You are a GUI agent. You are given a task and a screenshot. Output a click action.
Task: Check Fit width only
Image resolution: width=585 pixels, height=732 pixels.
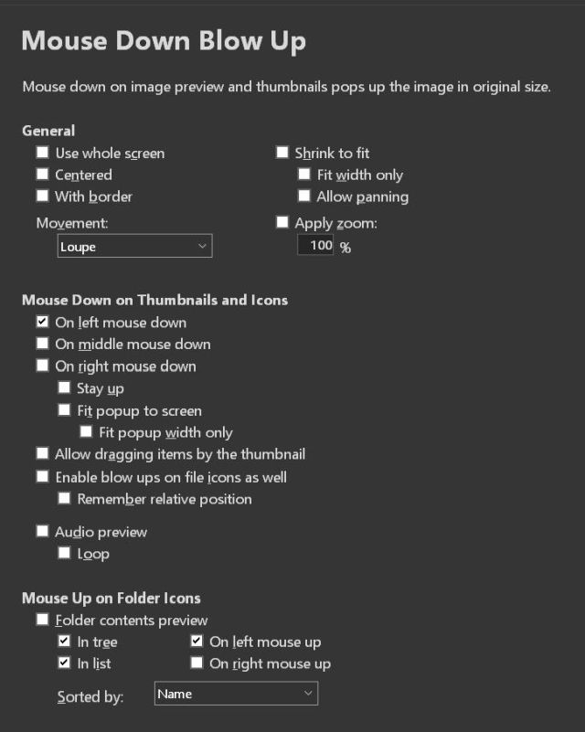pos(304,175)
